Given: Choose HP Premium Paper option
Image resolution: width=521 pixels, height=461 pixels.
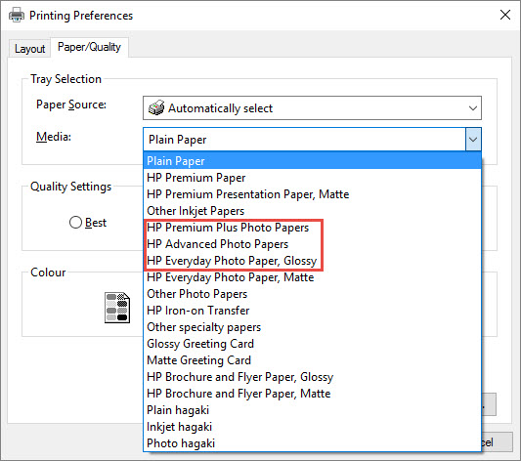Looking at the screenshot, I should pyautogui.click(x=312, y=178).
